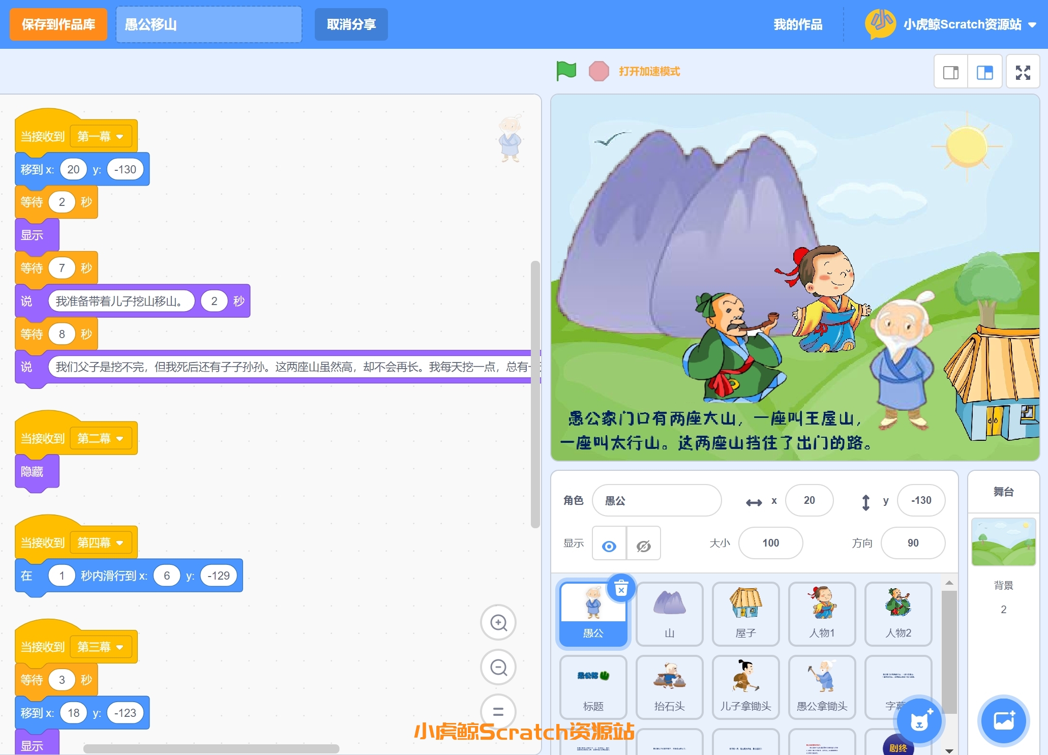Select the 人物2 sprite
1048x755 pixels.
(899, 614)
